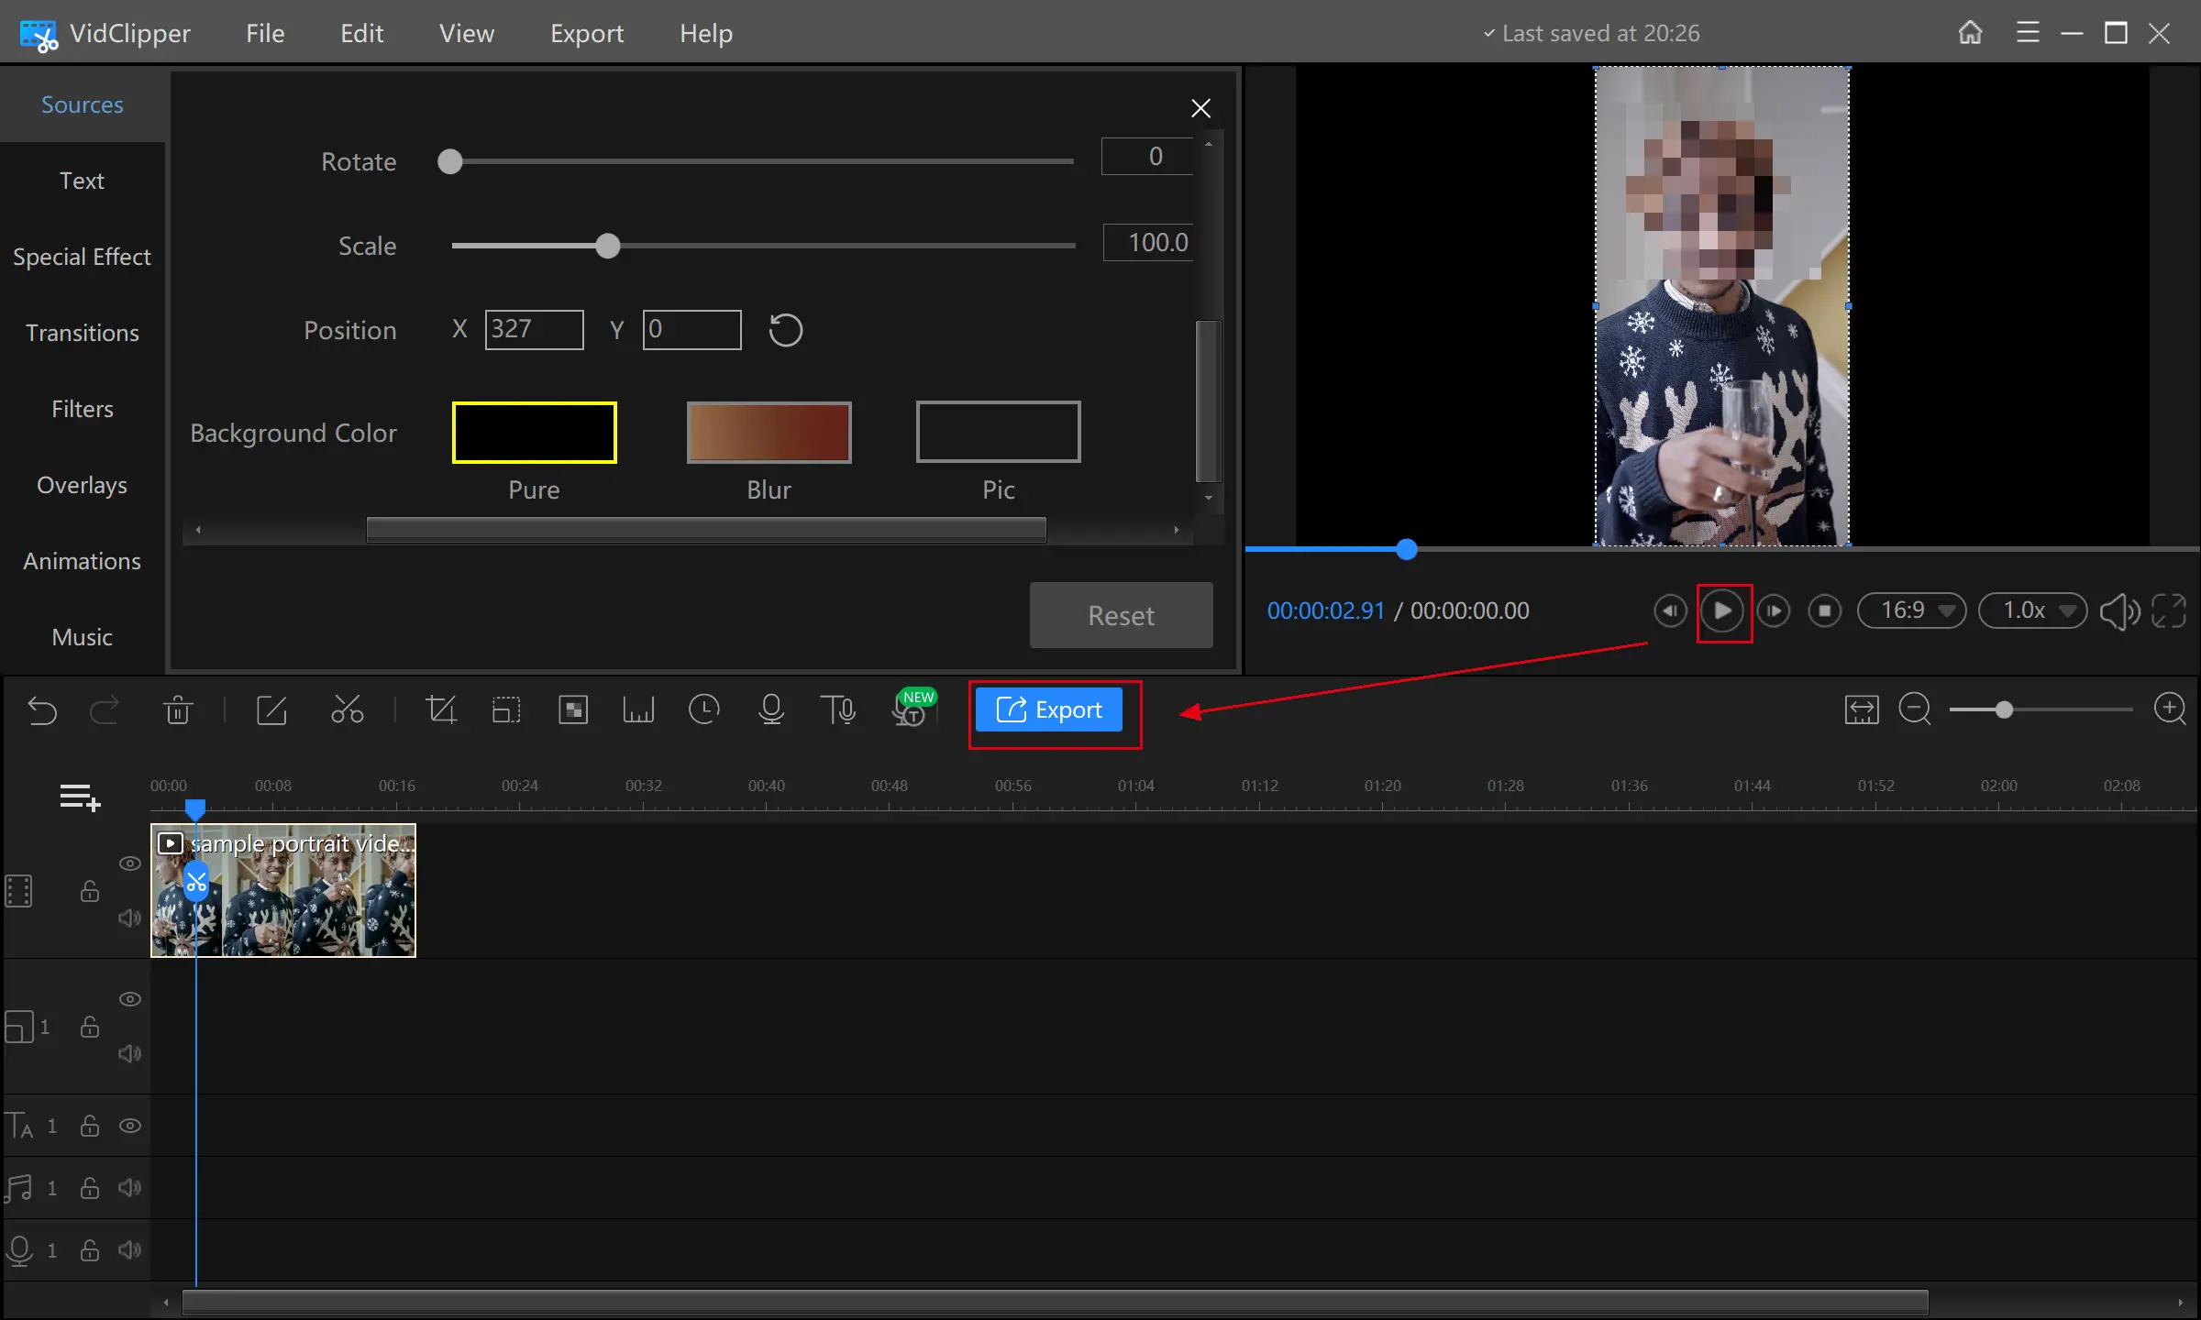Click the Reset button in panel
The height and width of the screenshot is (1320, 2201).
pos(1121,614)
